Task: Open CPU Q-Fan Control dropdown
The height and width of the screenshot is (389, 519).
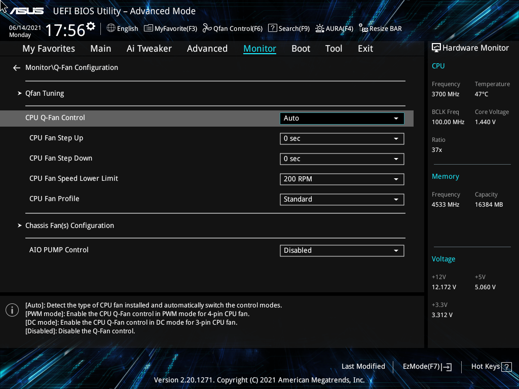Action: pyautogui.click(x=342, y=119)
